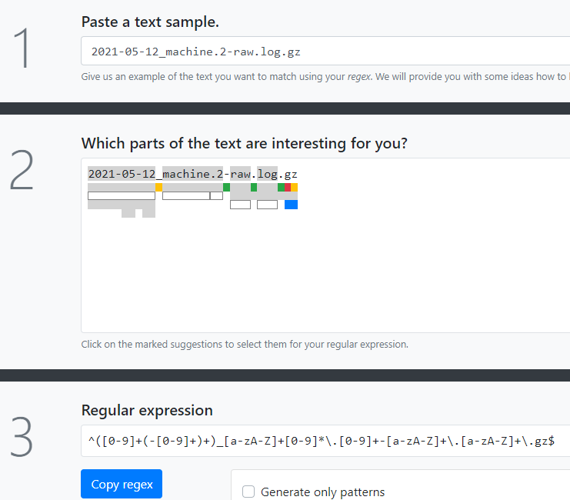This screenshot has height=500, width=570.
Task: Click yellow suggestion block under the underscore
Action: (x=158, y=187)
